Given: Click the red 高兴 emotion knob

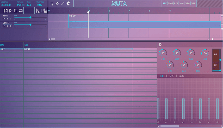Looking at the screenshot, I should tap(184, 65).
